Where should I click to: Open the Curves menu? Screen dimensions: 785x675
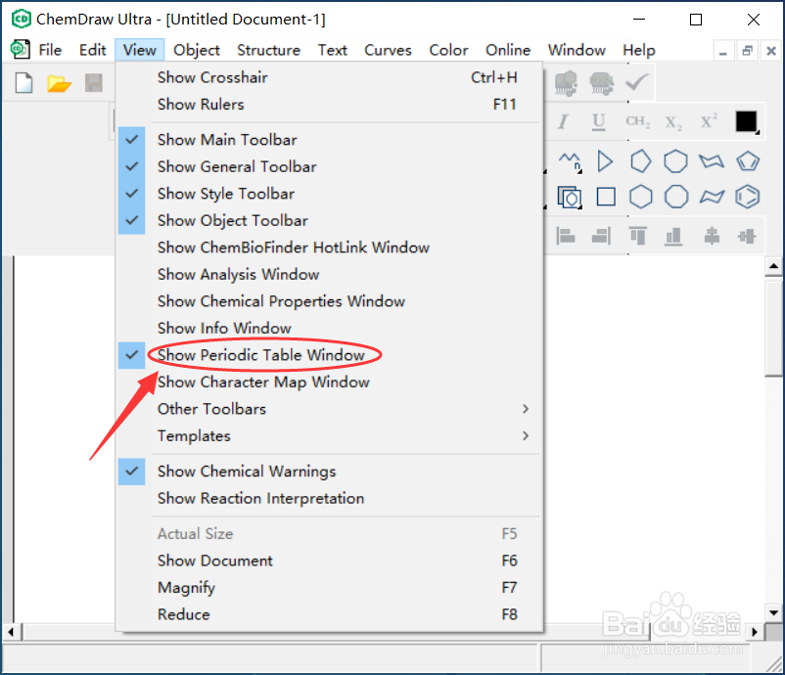(x=388, y=50)
